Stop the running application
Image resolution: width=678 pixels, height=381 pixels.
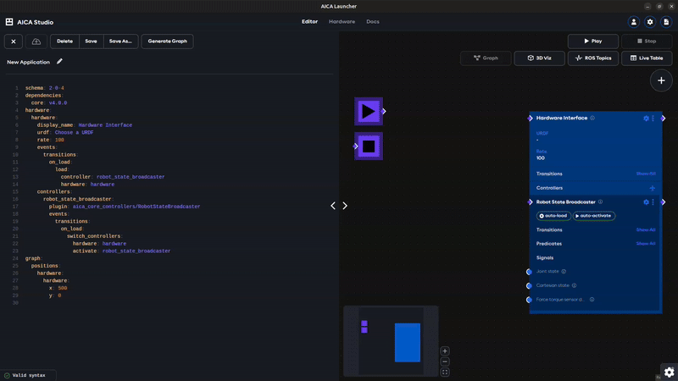[647, 41]
